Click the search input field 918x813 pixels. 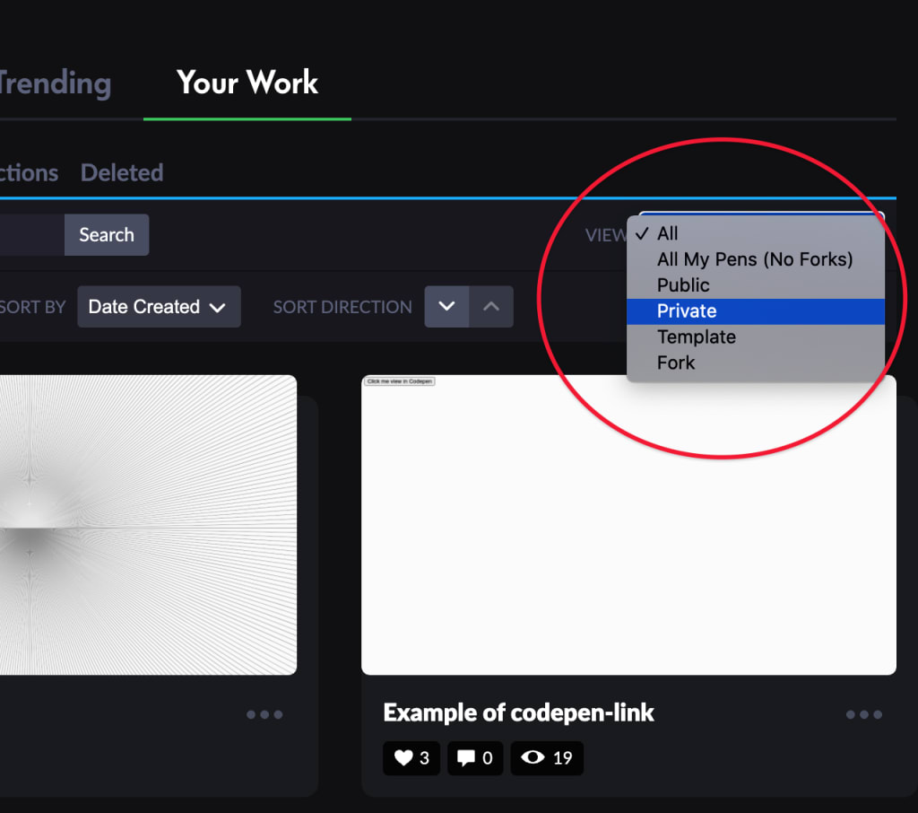(32, 234)
